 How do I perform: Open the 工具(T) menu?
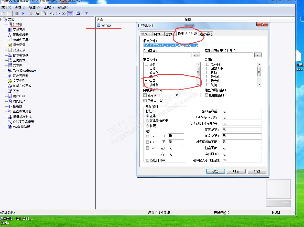[x=49, y=7]
